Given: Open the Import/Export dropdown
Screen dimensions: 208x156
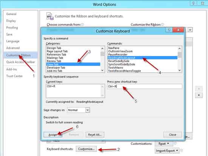Looking at the screenshot, I should point(167,151).
